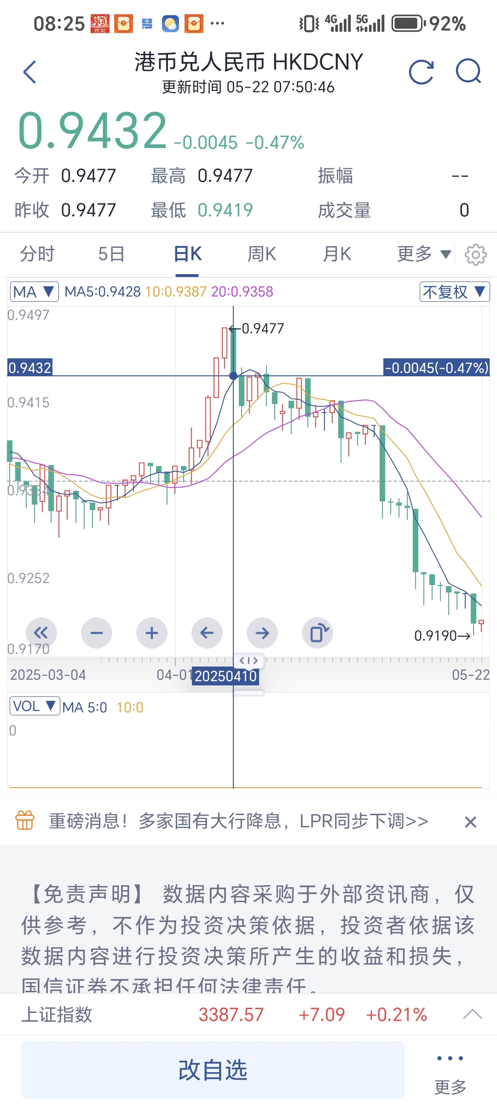
Task: Open search with the magnifier icon
Action: (x=468, y=71)
